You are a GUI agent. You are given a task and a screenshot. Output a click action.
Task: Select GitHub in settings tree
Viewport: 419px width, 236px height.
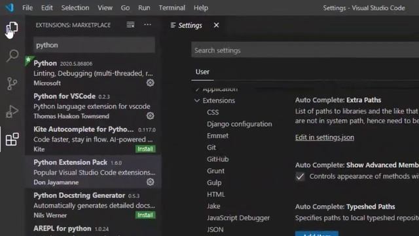(217, 159)
